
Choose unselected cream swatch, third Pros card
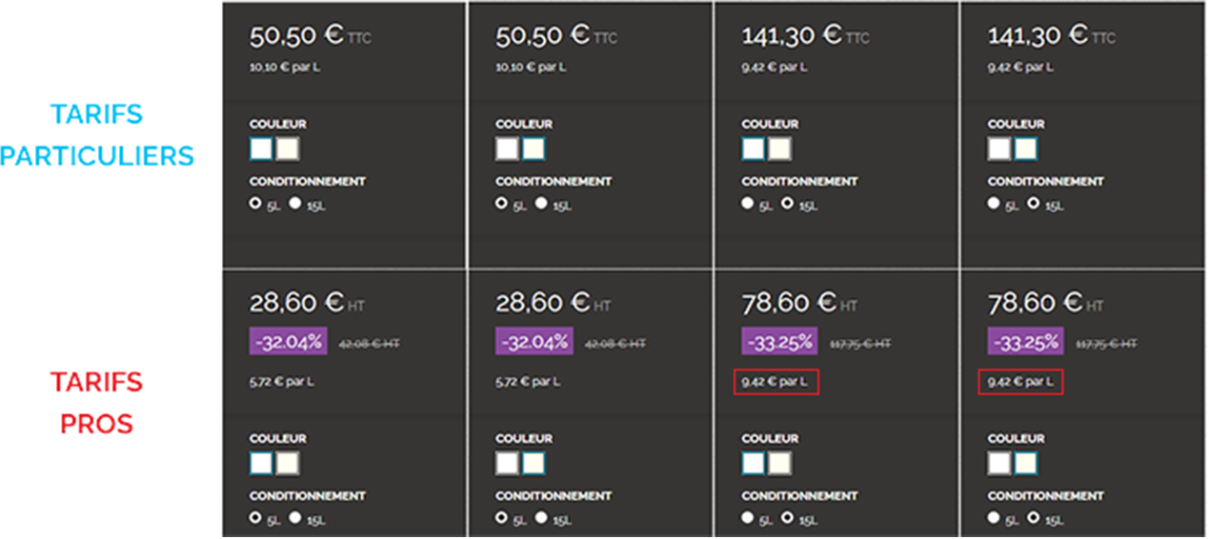[780, 464]
